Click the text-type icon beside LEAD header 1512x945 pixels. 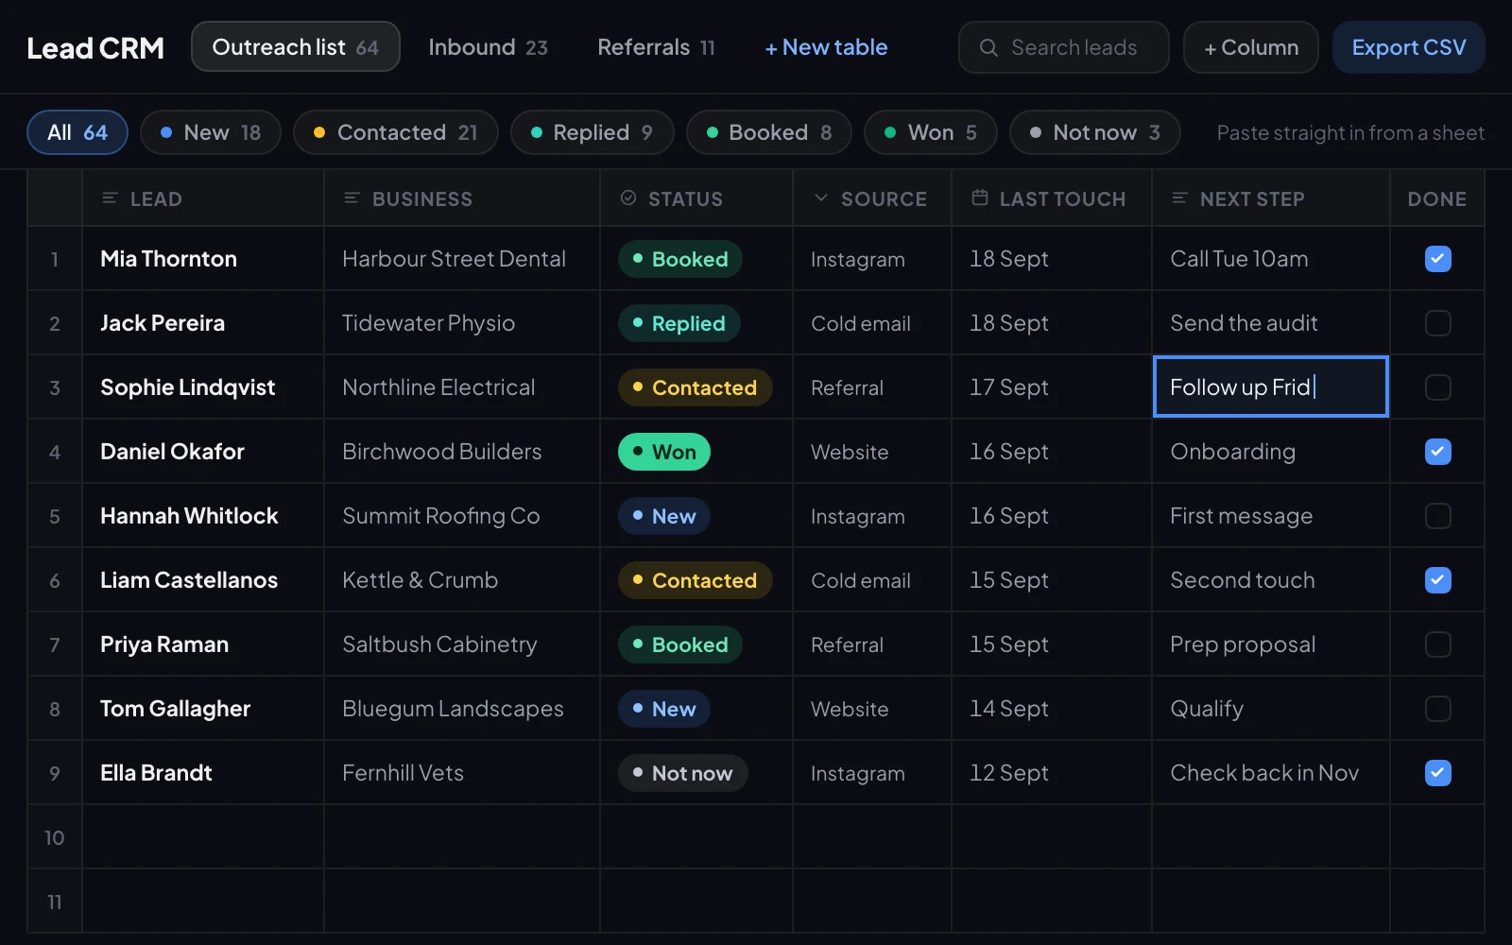click(x=110, y=198)
